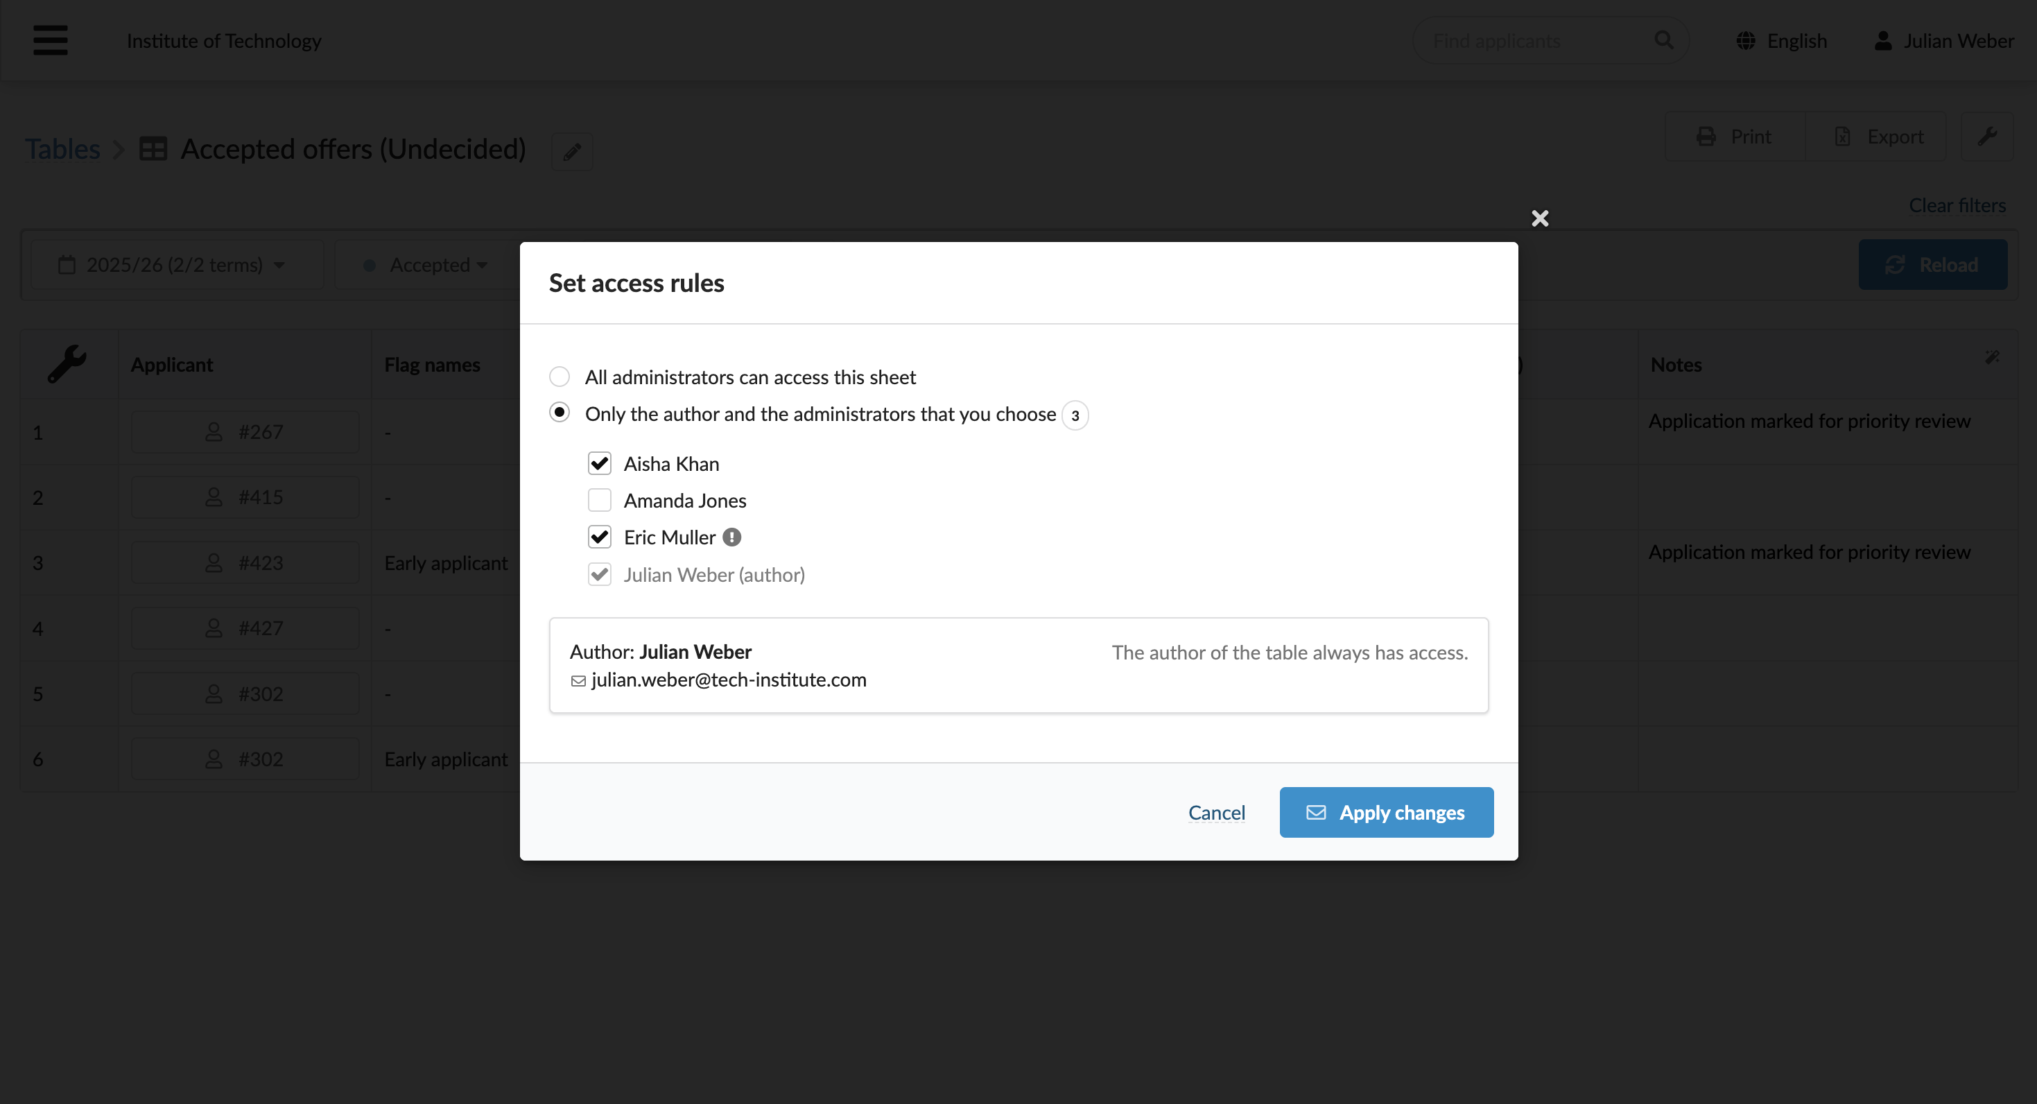Click the Aisha Khan name label
The image size is (2037, 1104).
[671, 463]
